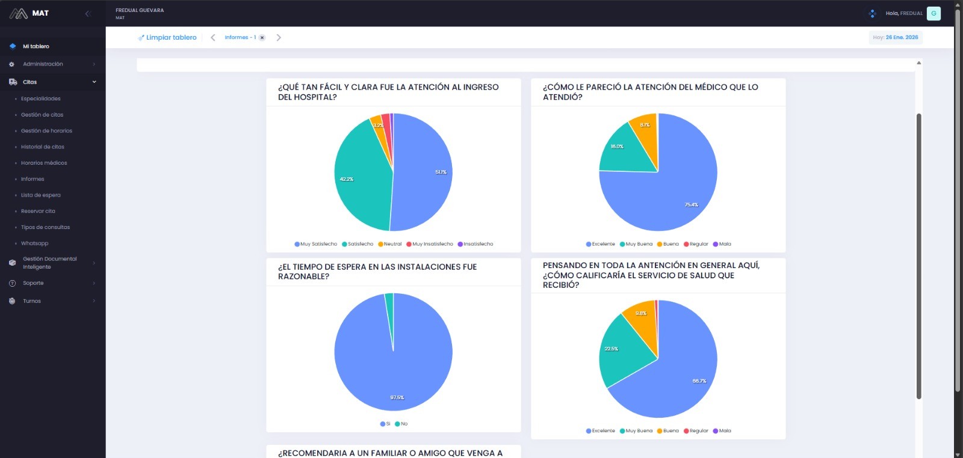Open the four-diamond apps icon in header
Viewport: 963px width, 458px height.
(872, 13)
